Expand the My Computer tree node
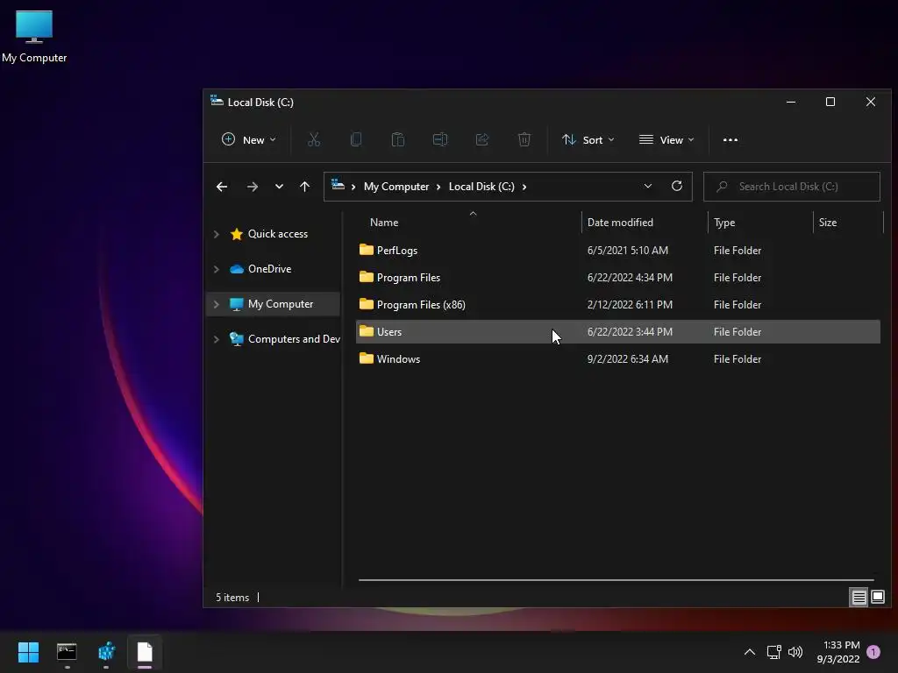 point(216,304)
